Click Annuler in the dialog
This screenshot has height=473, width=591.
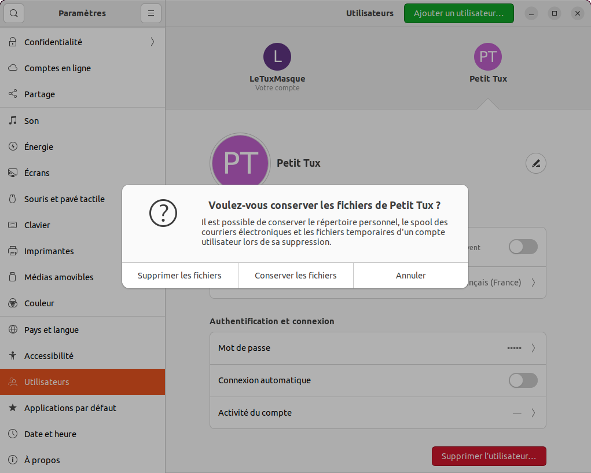click(x=411, y=276)
